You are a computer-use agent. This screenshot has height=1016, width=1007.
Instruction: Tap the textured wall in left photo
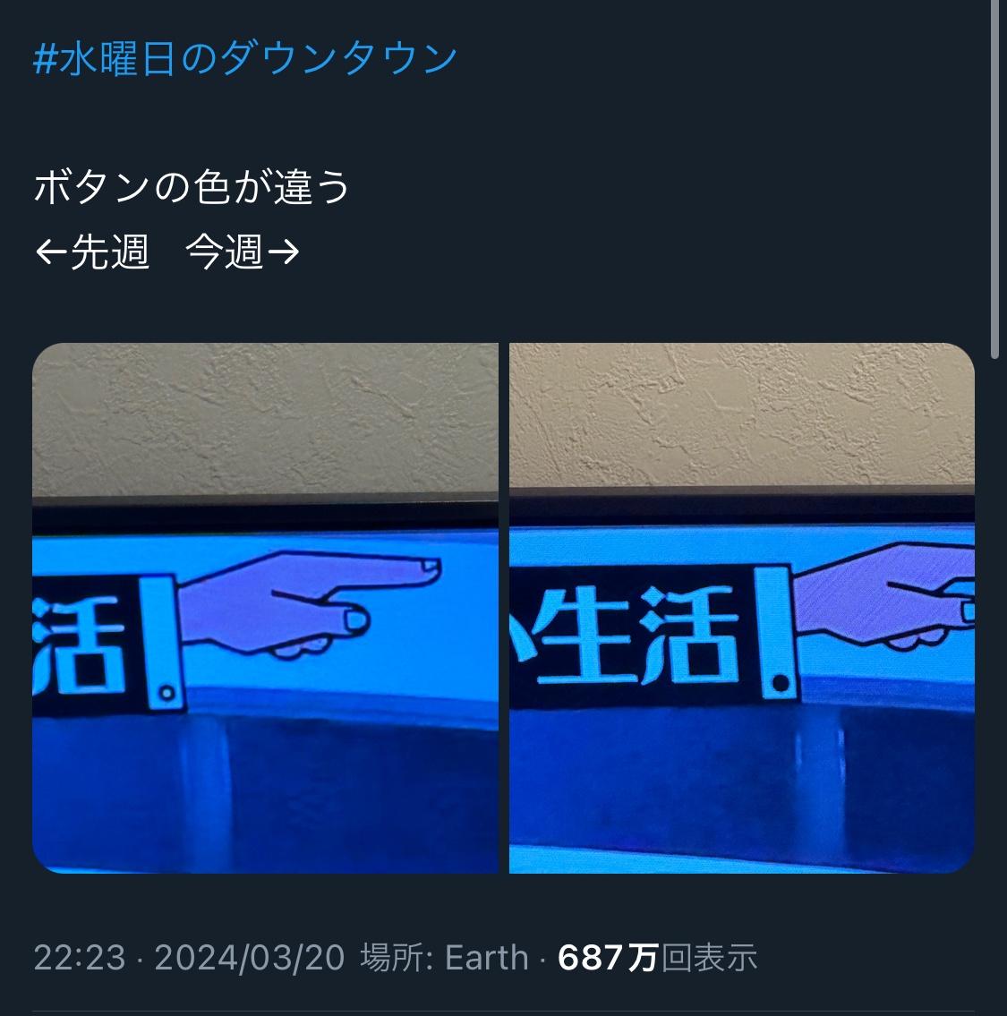(265, 420)
